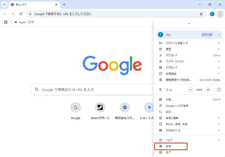The image size is (225, 157).
Task: Expand the 拡張機能 submenu arrow
Action: [219, 74]
